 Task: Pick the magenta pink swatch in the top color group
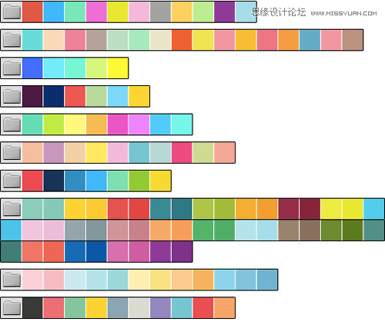[96, 12]
